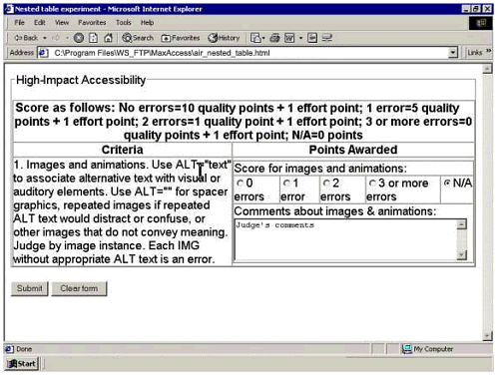Go to the Home page icon
Screen dimensions: 498x375
coord(108,38)
